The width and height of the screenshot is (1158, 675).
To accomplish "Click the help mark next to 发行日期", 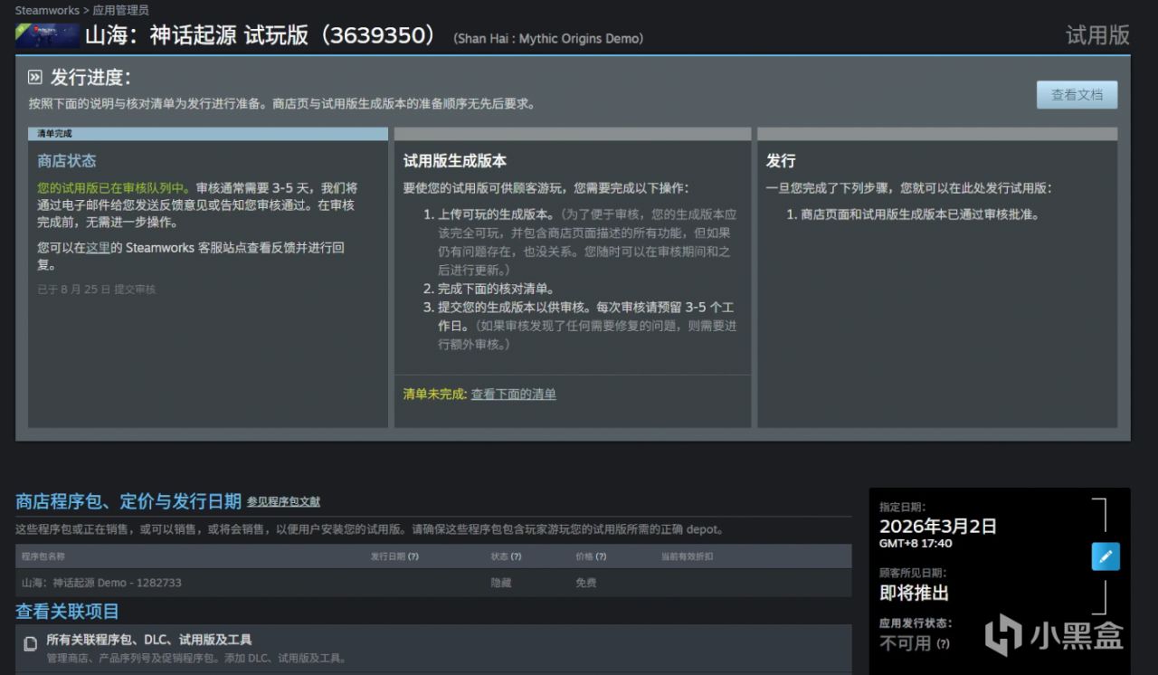I will click(x=413, y=556).
